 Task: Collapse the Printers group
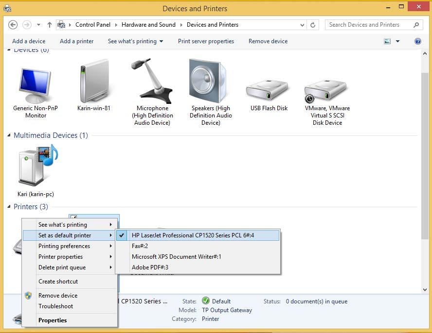[9, 206]
